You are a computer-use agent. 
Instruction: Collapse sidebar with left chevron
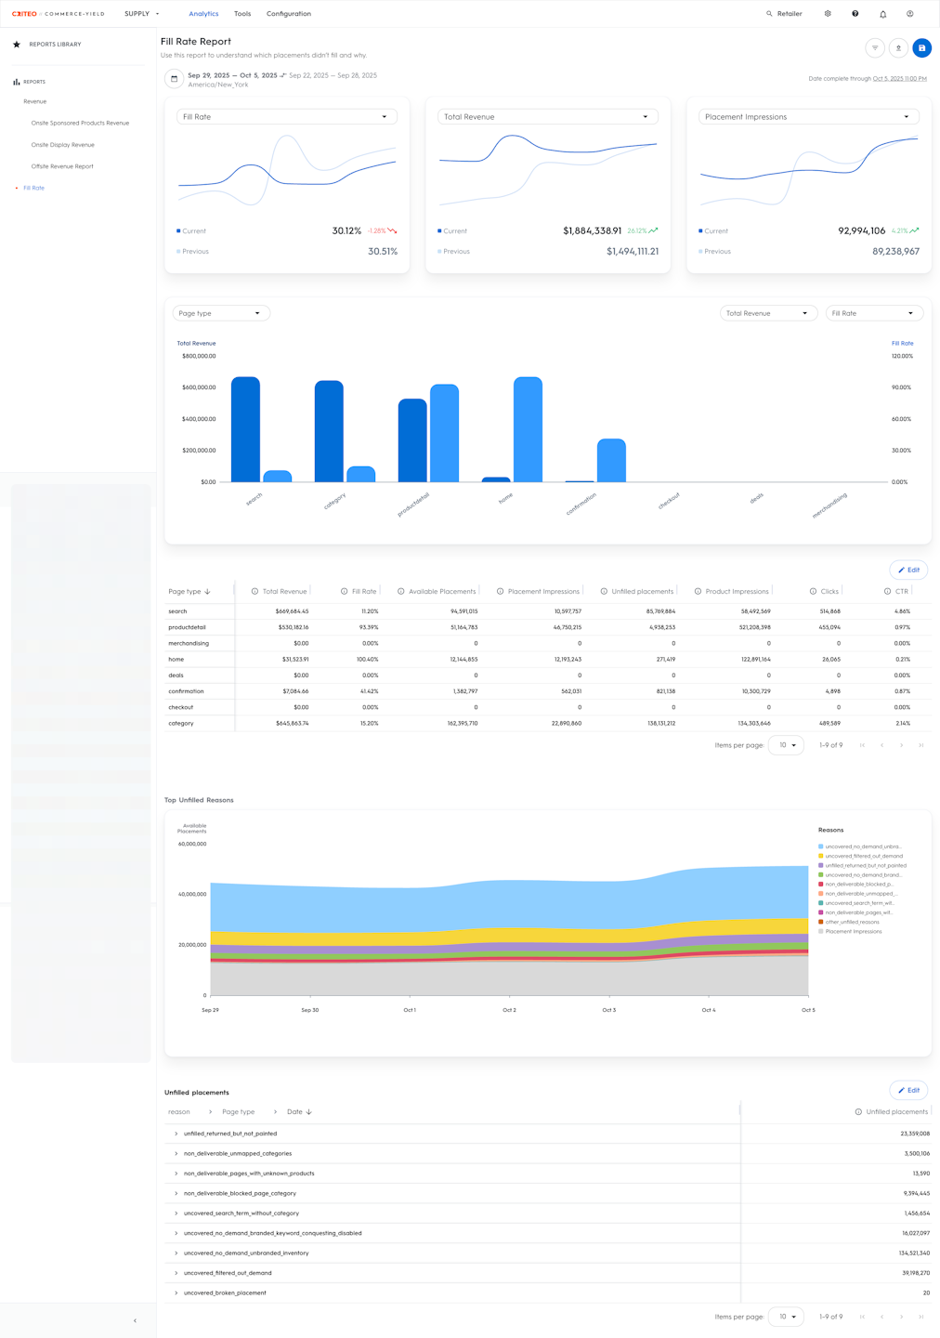pyautogui.click(x=135, y=1320)
